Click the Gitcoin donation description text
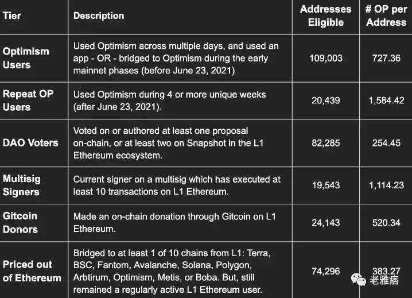The height and width of the screenshot is (298, 412). (174, 222)
